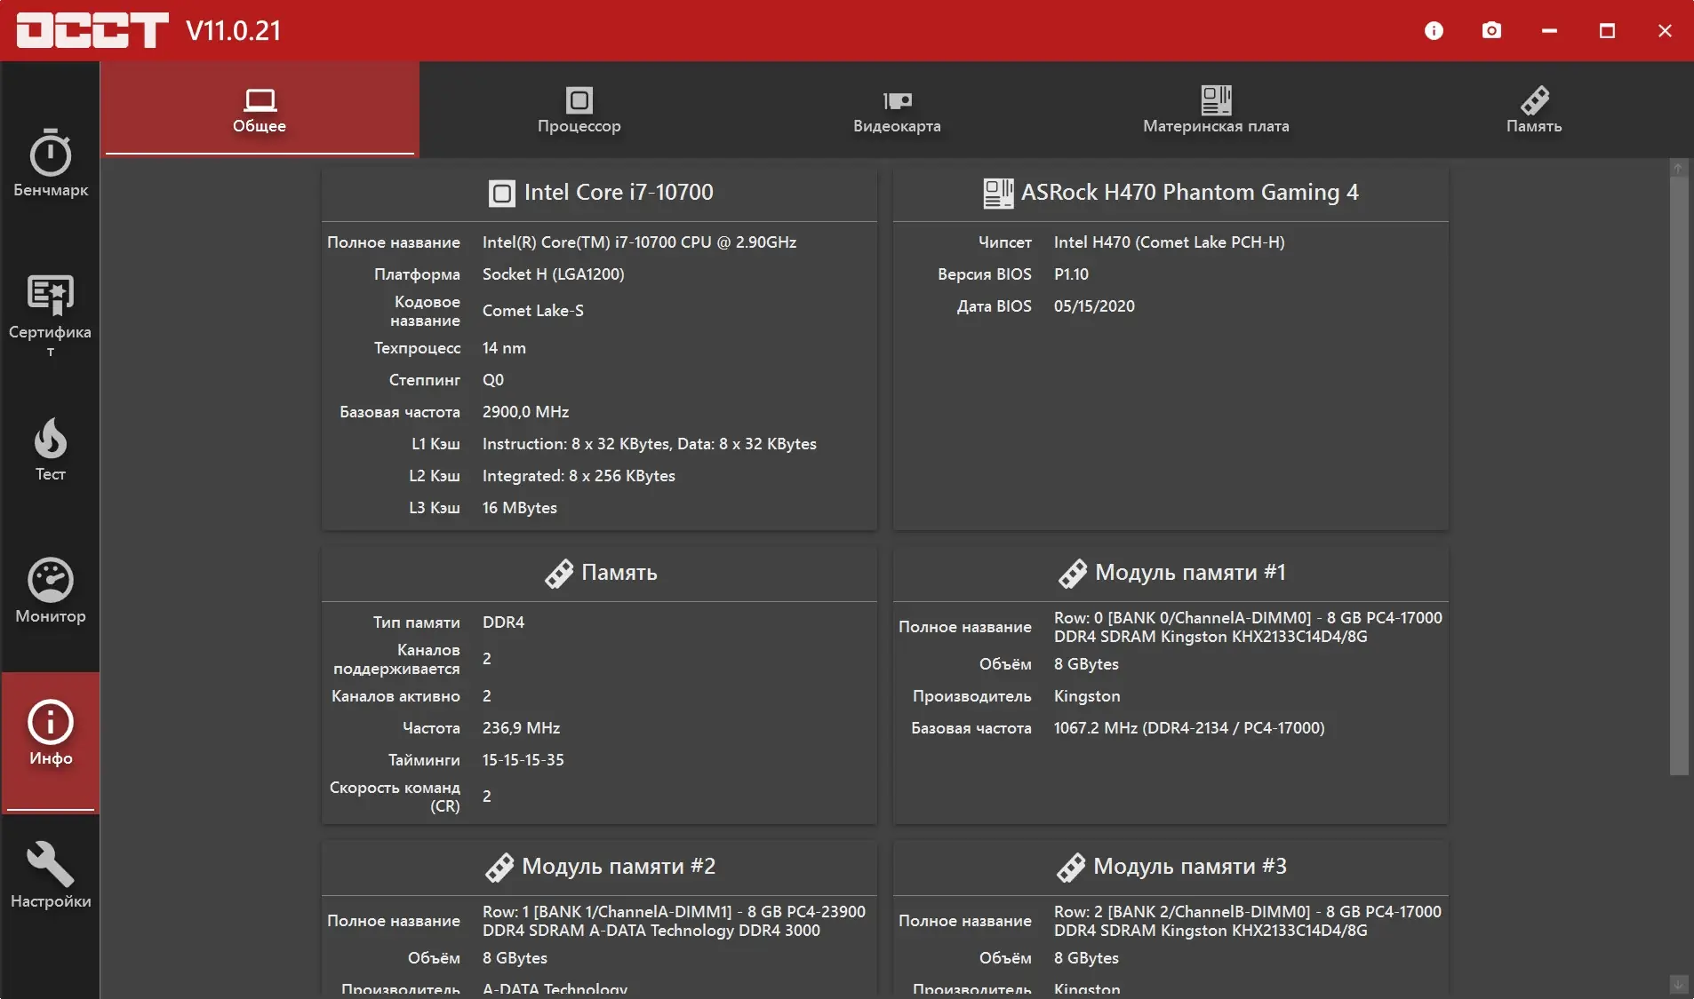Click the Intel Core i7-10700 card header
The width and height of the screenshot is (1694, 999).
[600, 193]
